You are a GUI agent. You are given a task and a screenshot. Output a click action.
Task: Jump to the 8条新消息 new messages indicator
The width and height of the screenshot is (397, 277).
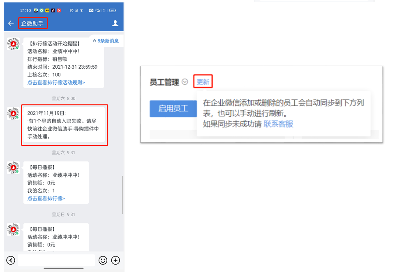pos(106,41)
